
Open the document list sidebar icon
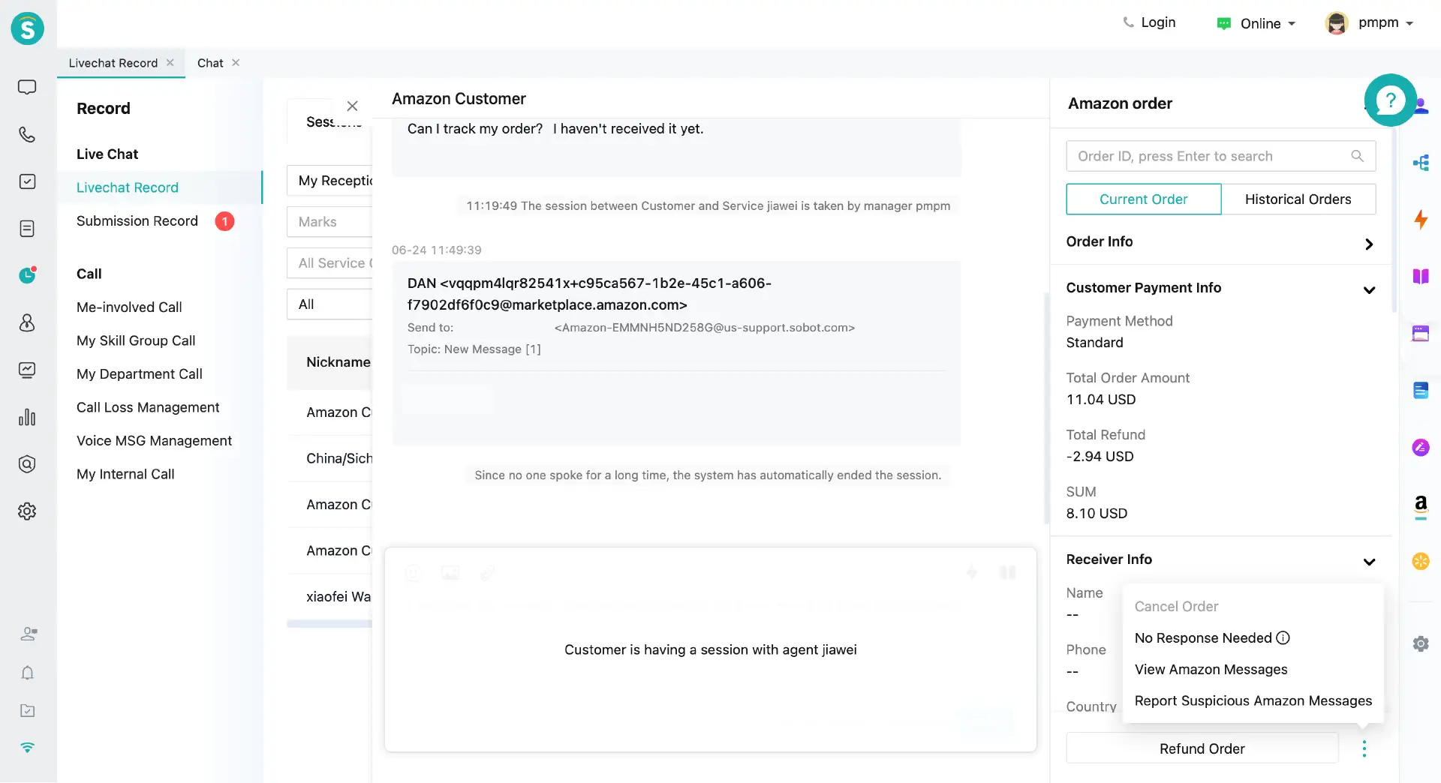point(27,229)
